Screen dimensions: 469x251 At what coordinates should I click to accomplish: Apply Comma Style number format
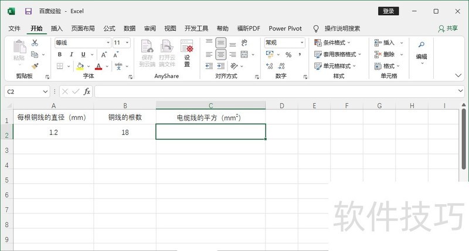(x=300, y=54)
